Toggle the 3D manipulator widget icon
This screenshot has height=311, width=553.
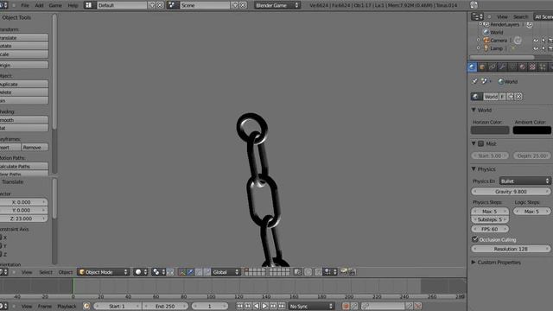click(x=181, y=272)
